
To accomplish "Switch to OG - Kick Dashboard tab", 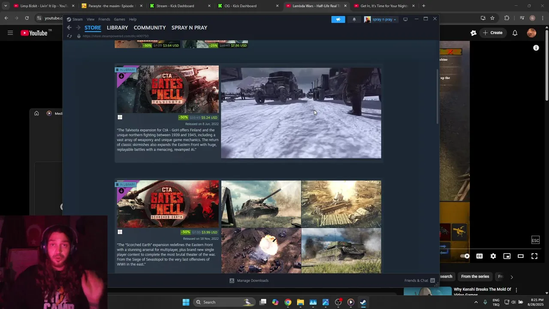I will (248, 6).
